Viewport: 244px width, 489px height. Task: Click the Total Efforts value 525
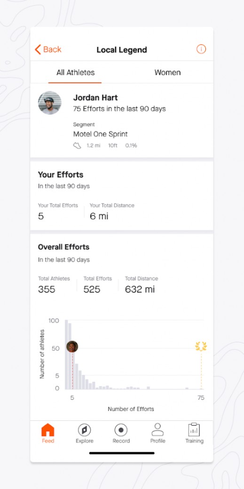pyautogui.click(x=92, y=290)
